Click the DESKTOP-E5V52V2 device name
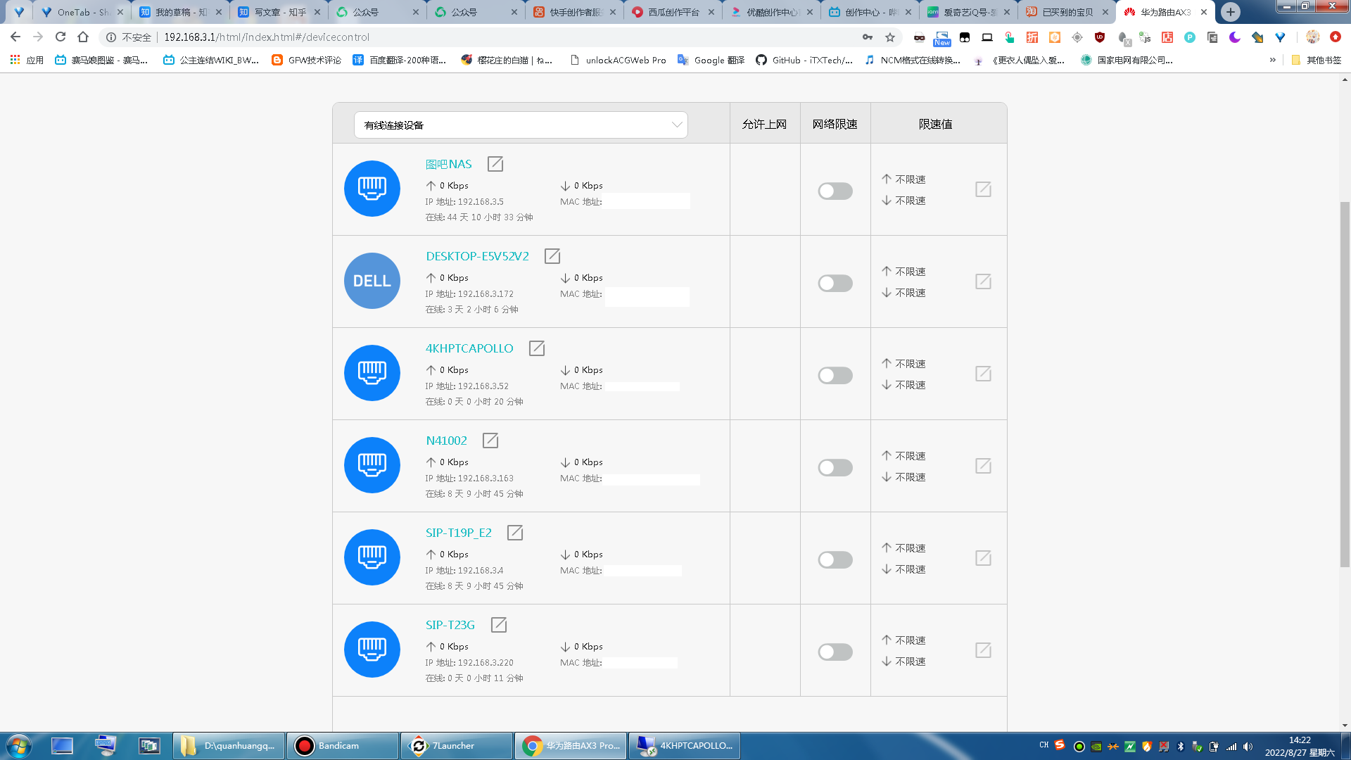 [477, 256]
